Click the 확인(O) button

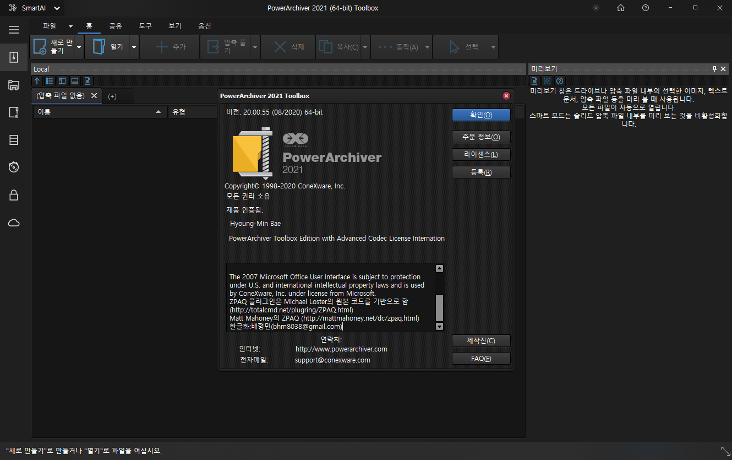click(481, 115)
